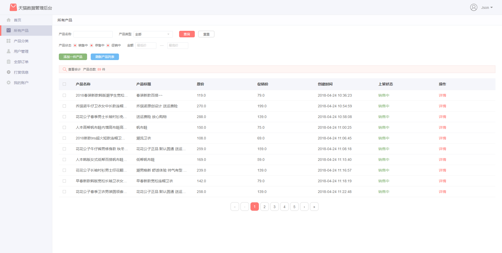Screen dimensions: 502x253
Task: Click the 用户管理 person icon
Action: pos(9,51)
